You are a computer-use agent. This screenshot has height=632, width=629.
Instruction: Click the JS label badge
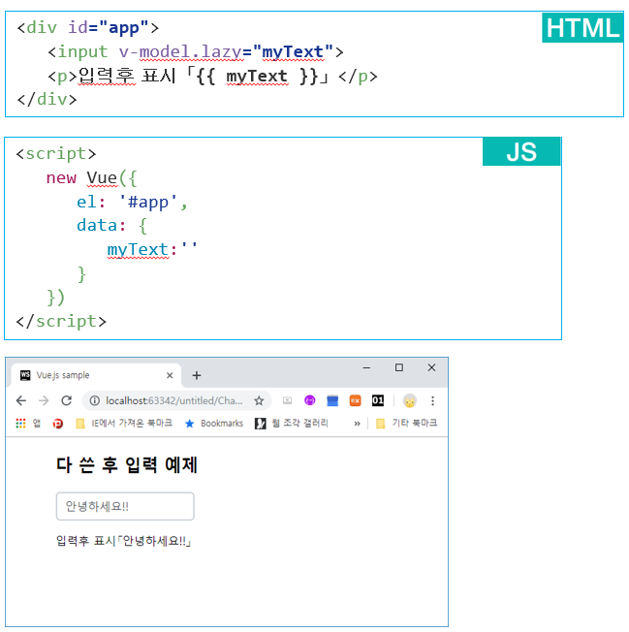click(521, 151)
